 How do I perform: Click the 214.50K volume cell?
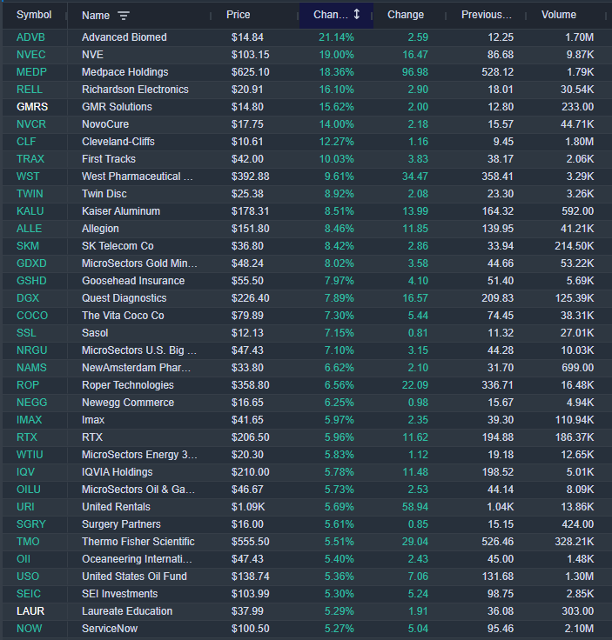(x=574, y=246)
